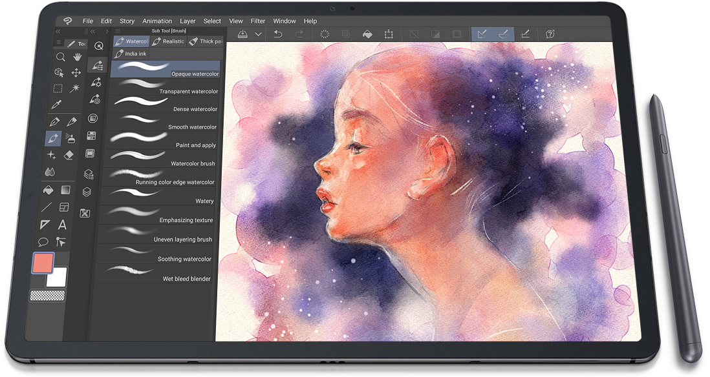Select the Eraser tool

coord(70,155)
